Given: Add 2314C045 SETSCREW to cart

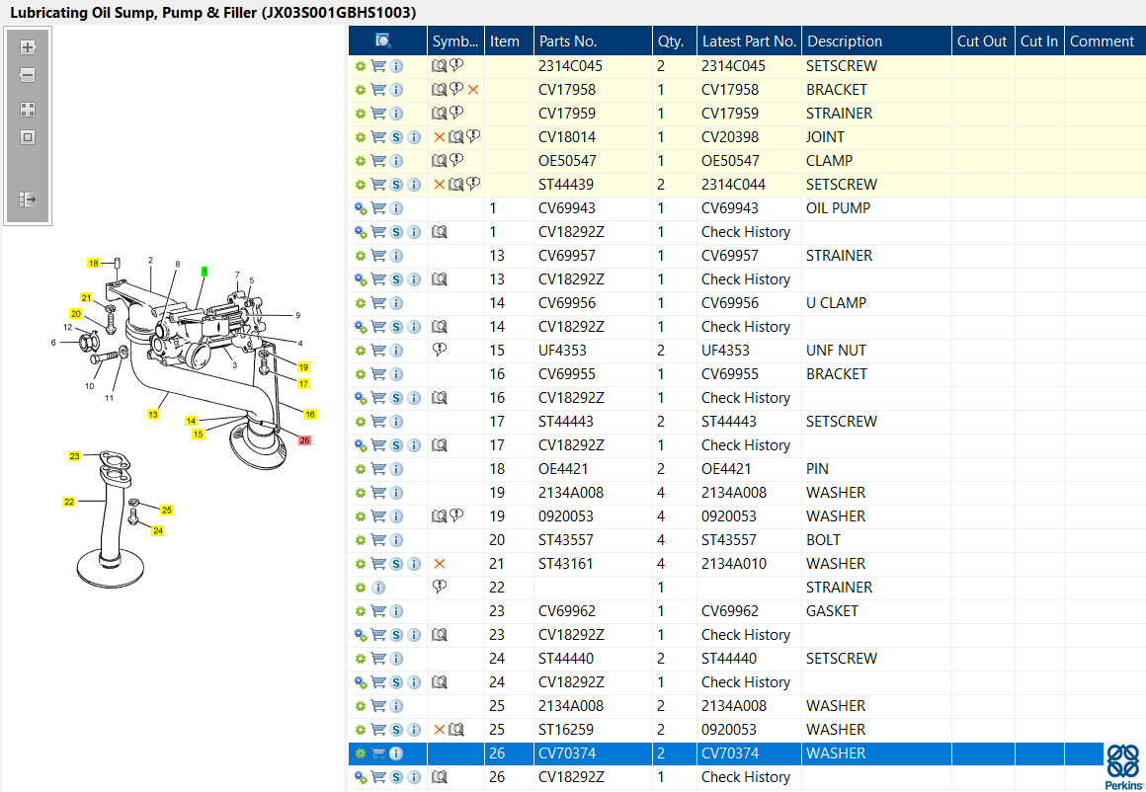Looking at the screenshot, I should pos(378,66).
